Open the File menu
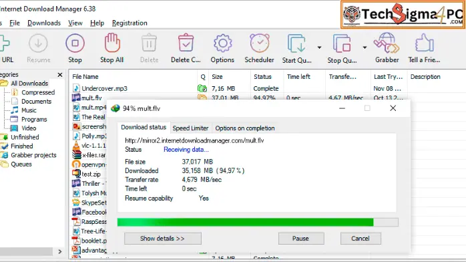This screenshot has height=262, width=466. [x=15, y=23]
